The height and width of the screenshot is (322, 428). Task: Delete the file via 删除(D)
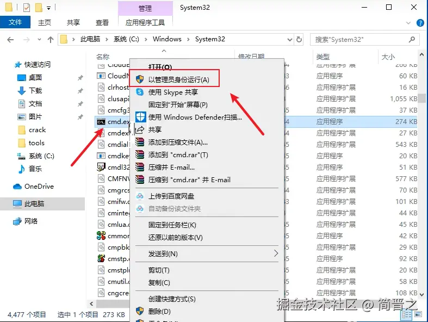point(159,311)
